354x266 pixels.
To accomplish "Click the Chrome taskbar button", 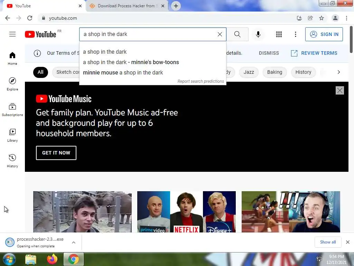I will 74,259.
